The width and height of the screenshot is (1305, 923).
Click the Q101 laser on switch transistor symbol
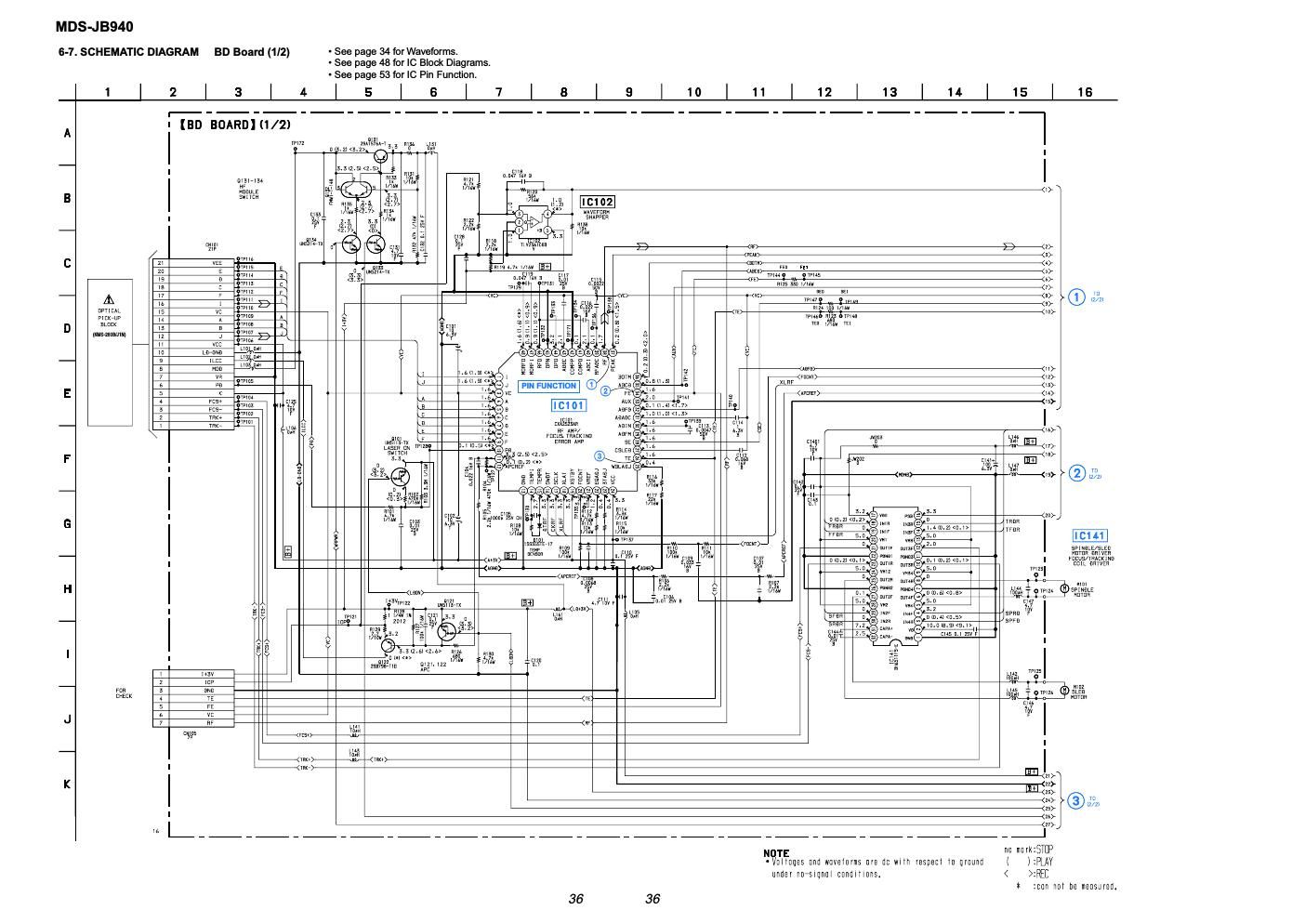(x=401, y=475)
